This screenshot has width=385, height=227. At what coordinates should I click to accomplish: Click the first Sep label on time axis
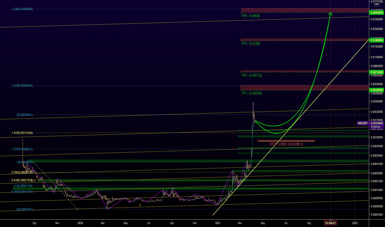coord(34,223)
